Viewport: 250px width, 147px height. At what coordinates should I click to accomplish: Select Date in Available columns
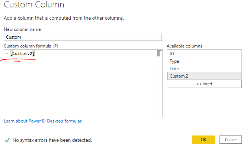pos(204,69)
